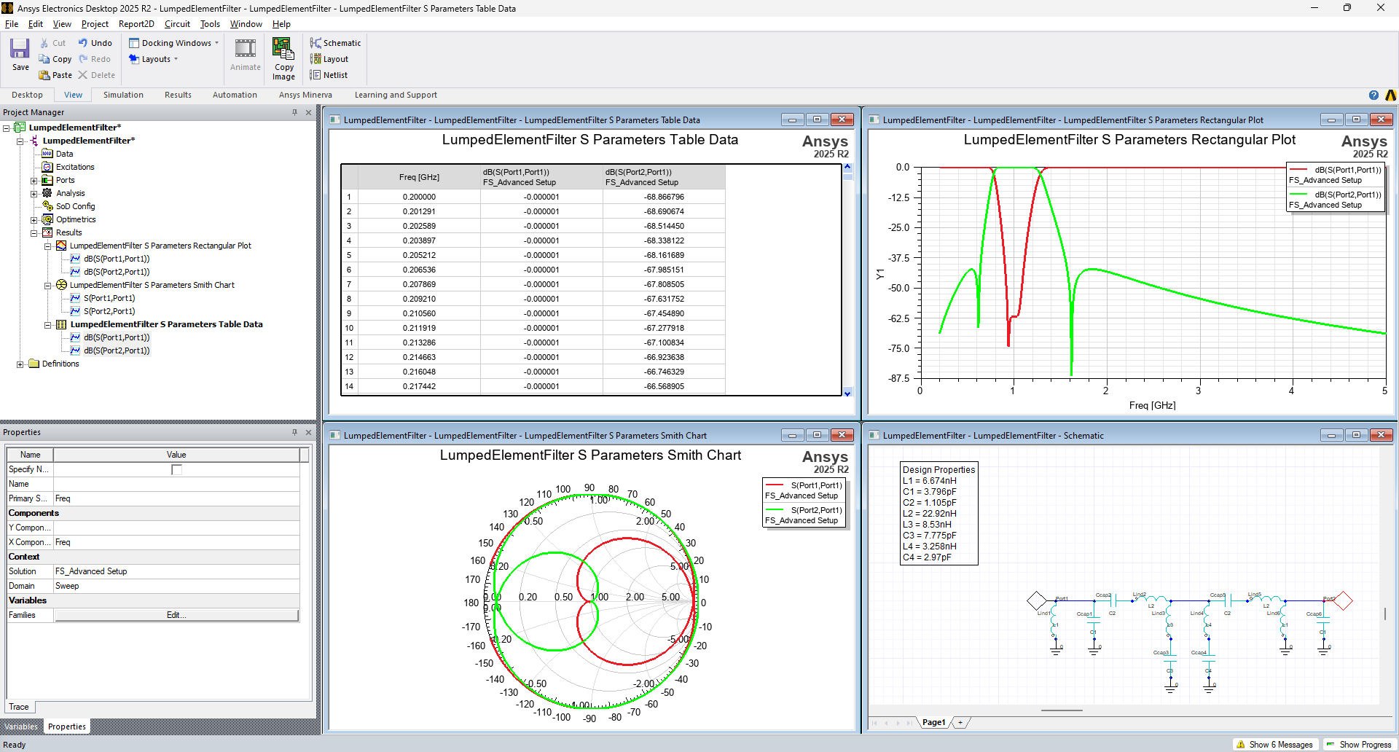Viewport: 1399px width, 752px height.
Task: Open the Docking Windows dropdown
Action: pos(175,43)
